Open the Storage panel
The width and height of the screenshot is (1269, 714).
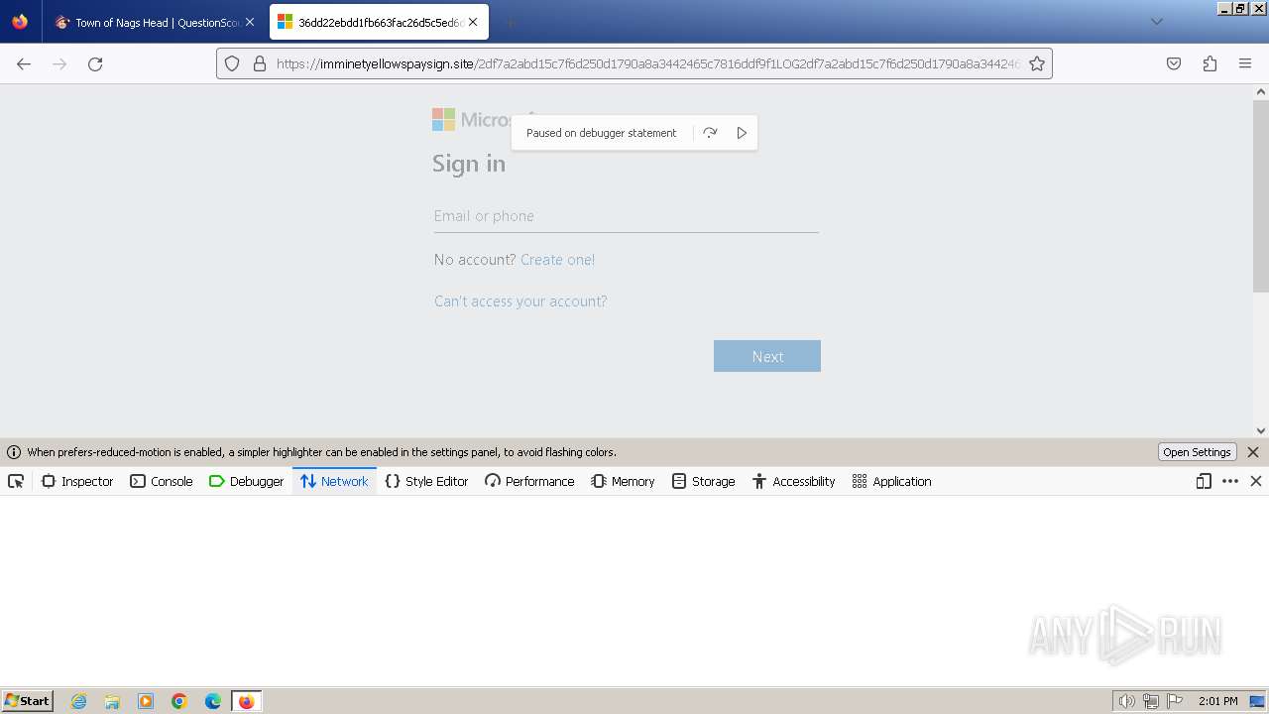click(x=703, y=481)
